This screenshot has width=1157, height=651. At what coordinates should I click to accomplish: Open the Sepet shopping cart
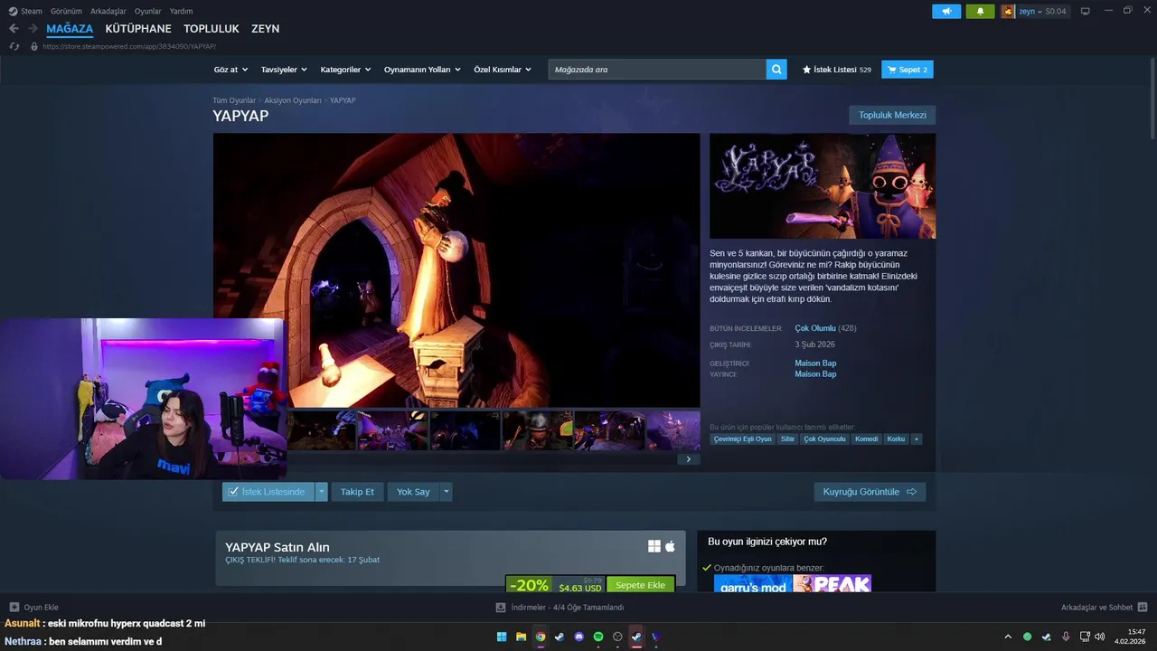[x=908, y=70]
